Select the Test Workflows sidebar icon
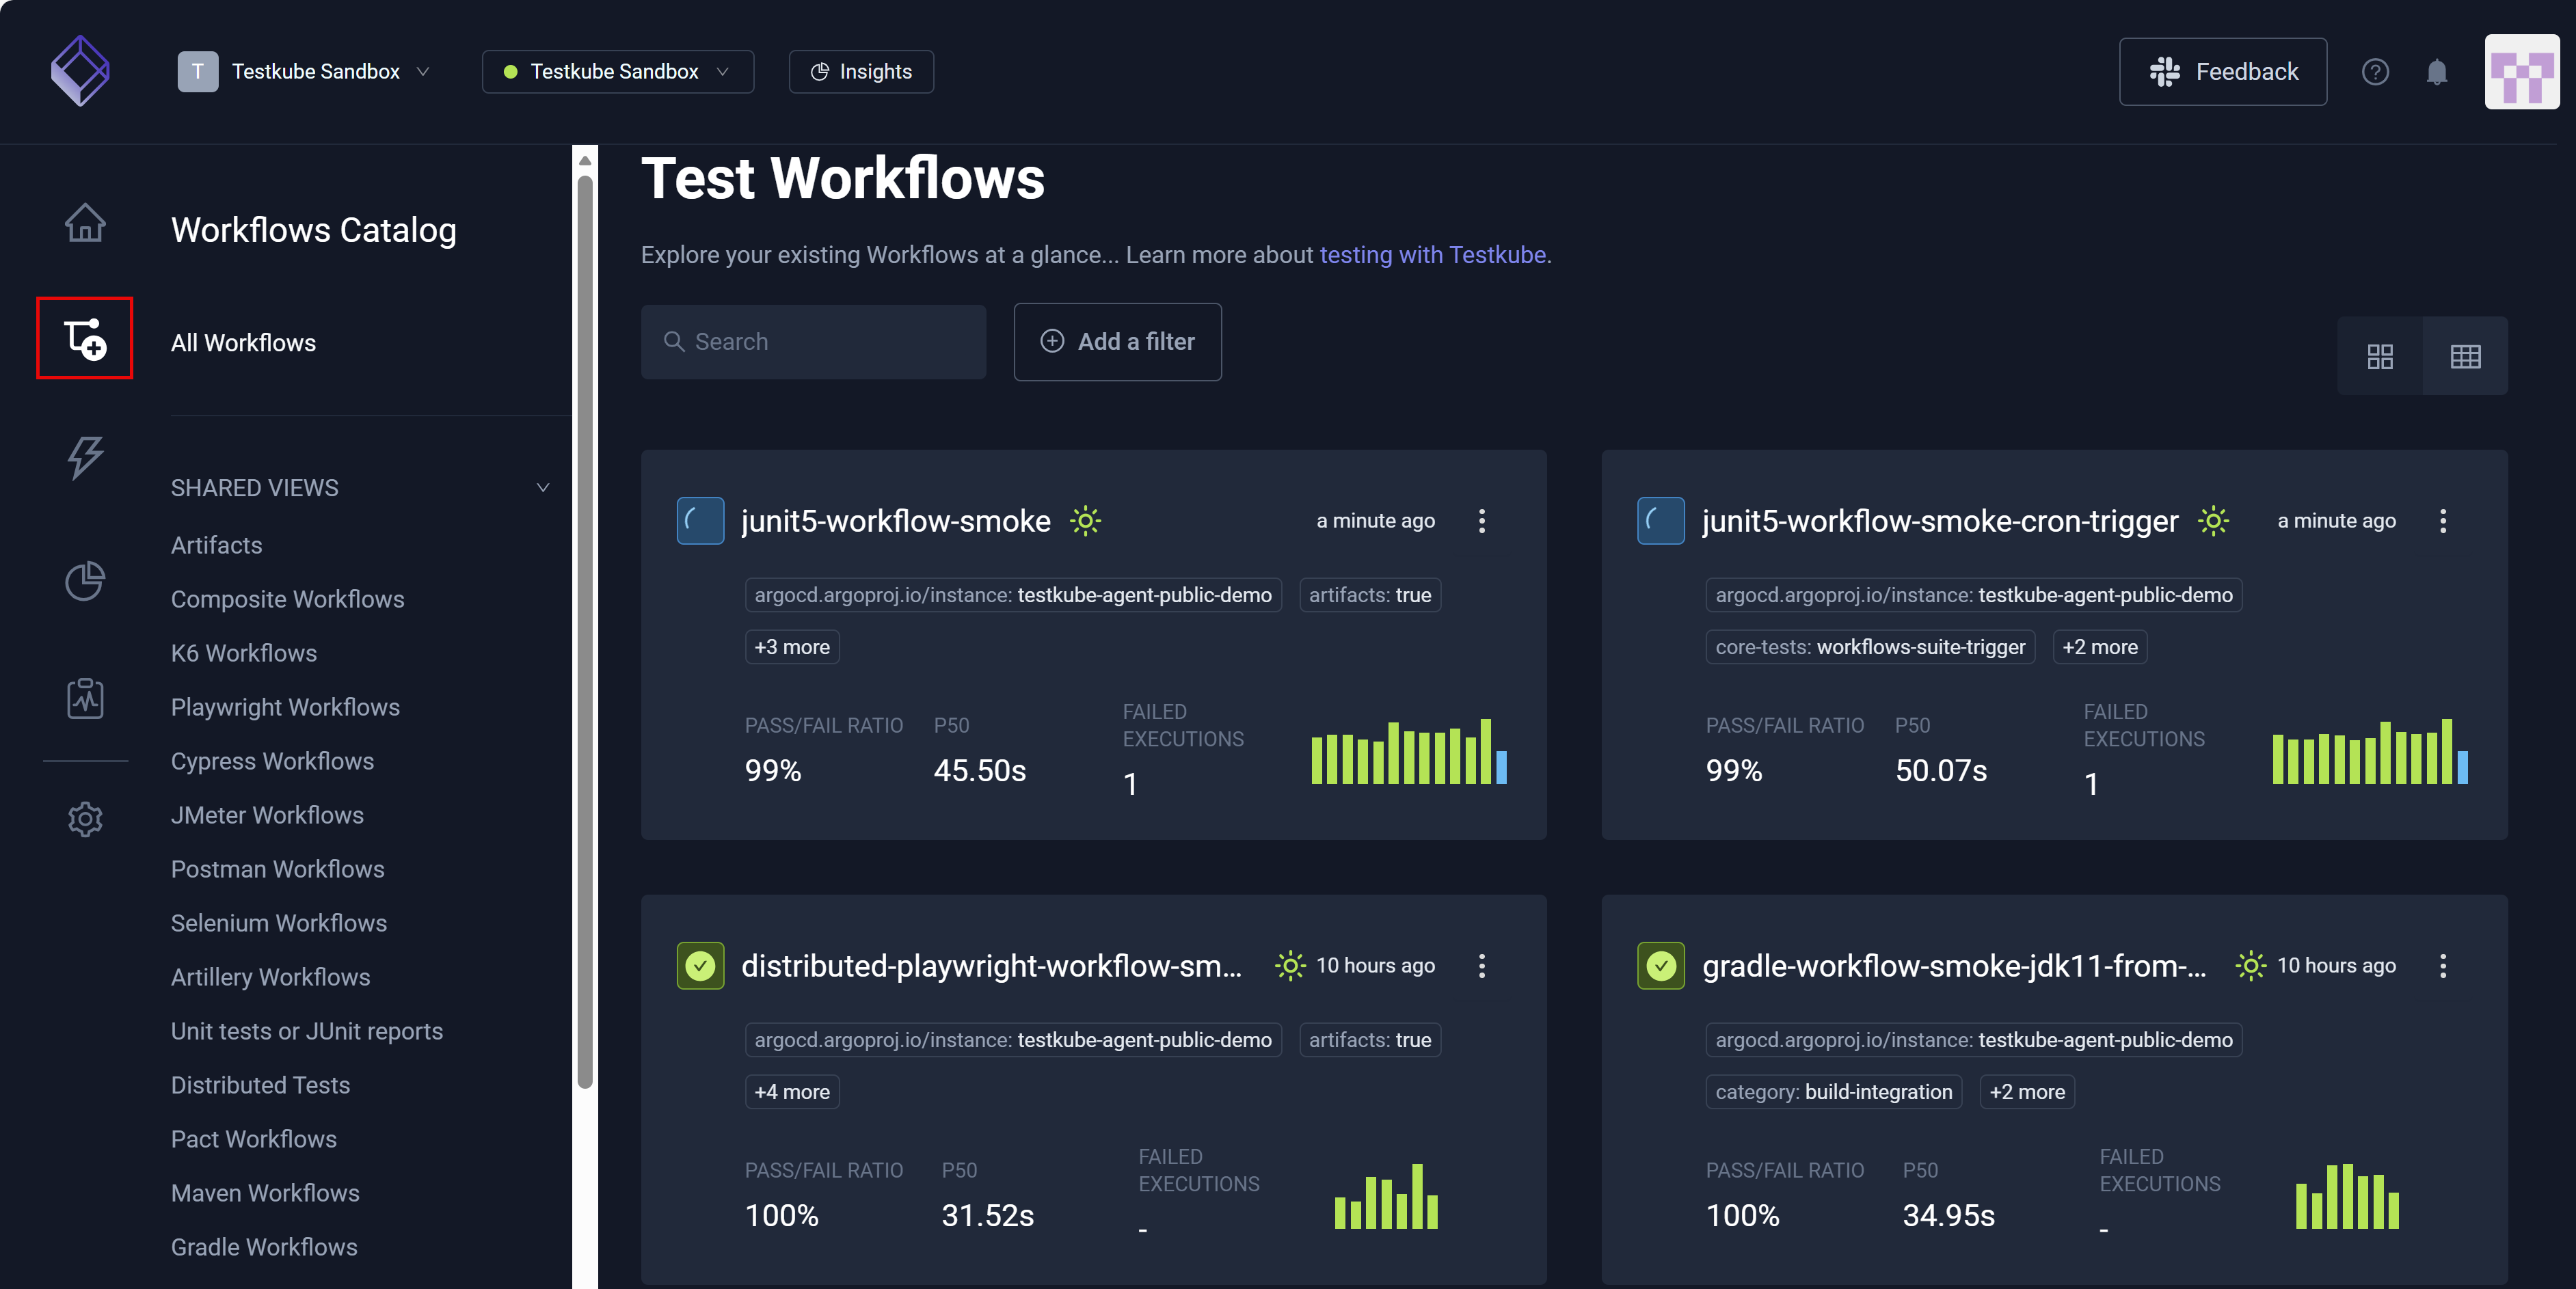The height and width of the screenshot is (1289, 2576). point(85,338)
